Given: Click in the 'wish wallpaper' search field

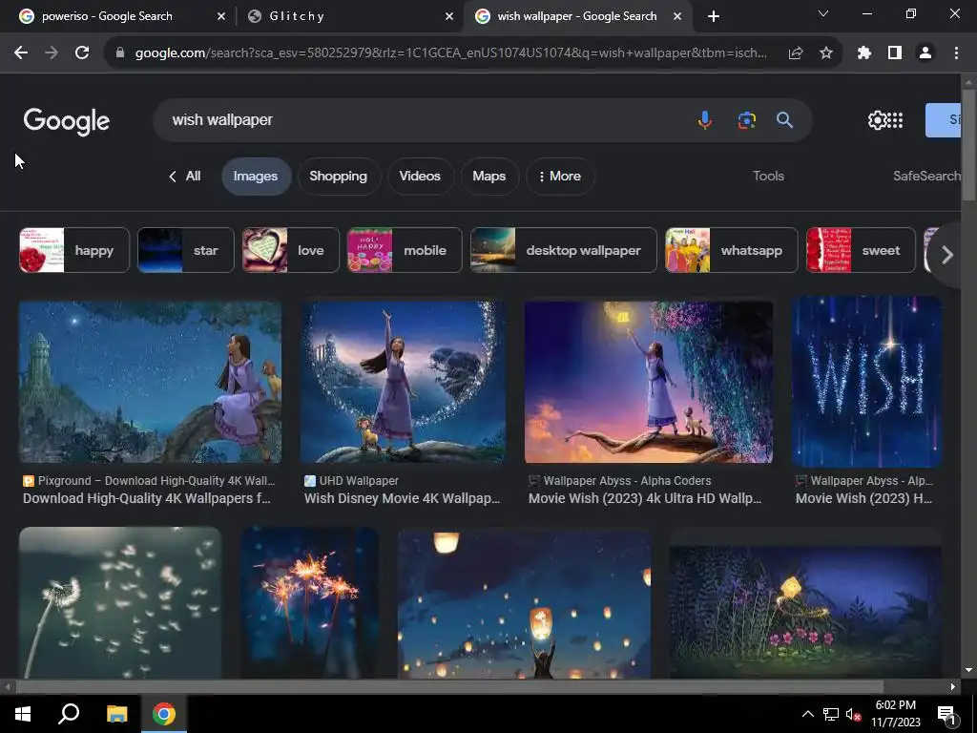Looking at the screenshot, I should click(x=424, y=119).
